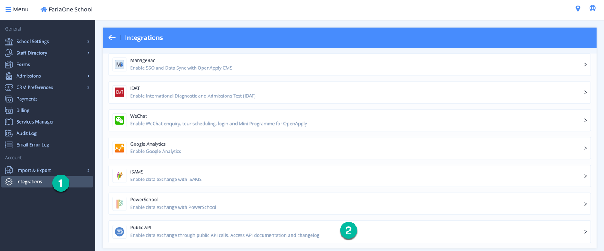Click the Forms document icon
Viewport: 604px width, 251px height.
click(9, 65)
